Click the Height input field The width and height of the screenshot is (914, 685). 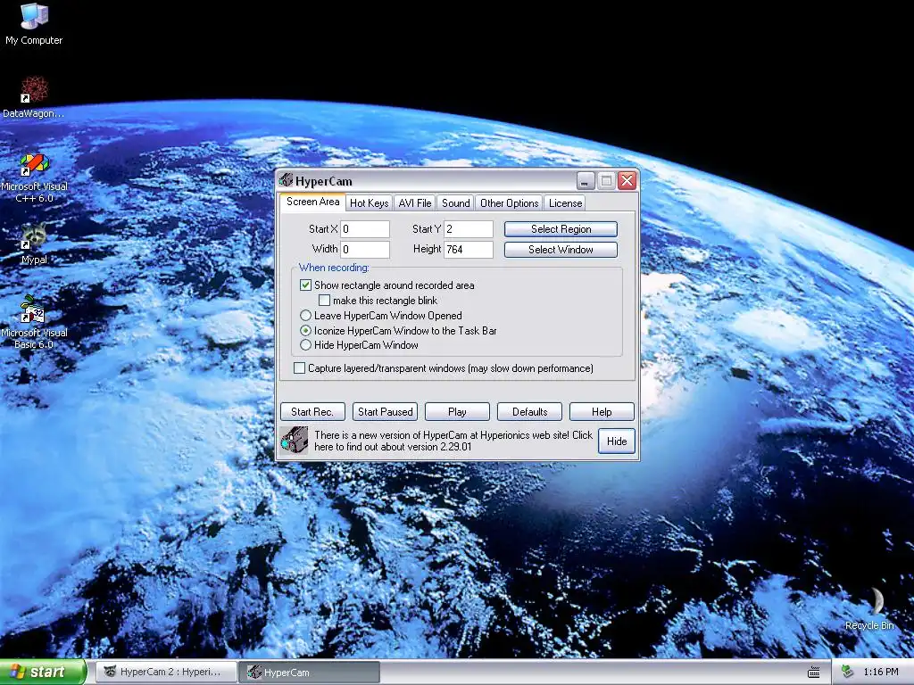point(469,250)
